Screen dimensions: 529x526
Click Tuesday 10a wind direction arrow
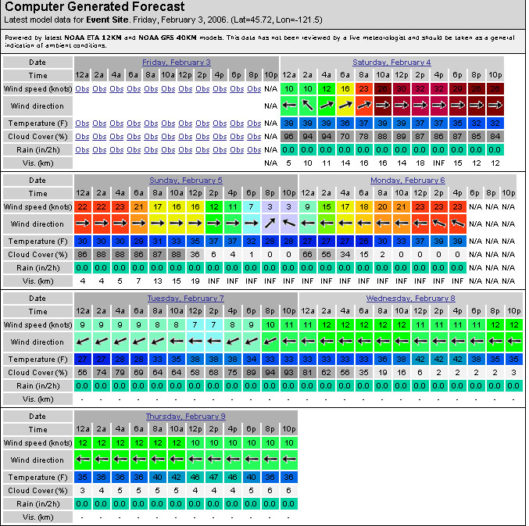point(177,342)
